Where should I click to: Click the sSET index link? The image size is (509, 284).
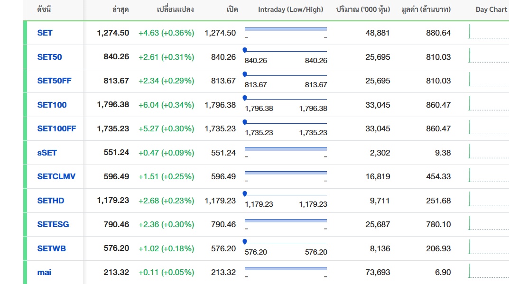pyautogui.click(x=47, y=153)
